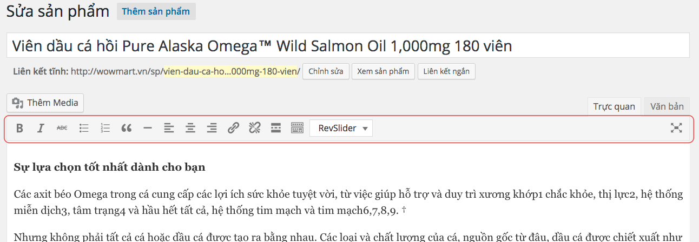Click the Thêm sản phẩm button
699x242 pixels.
coord(156,11)
